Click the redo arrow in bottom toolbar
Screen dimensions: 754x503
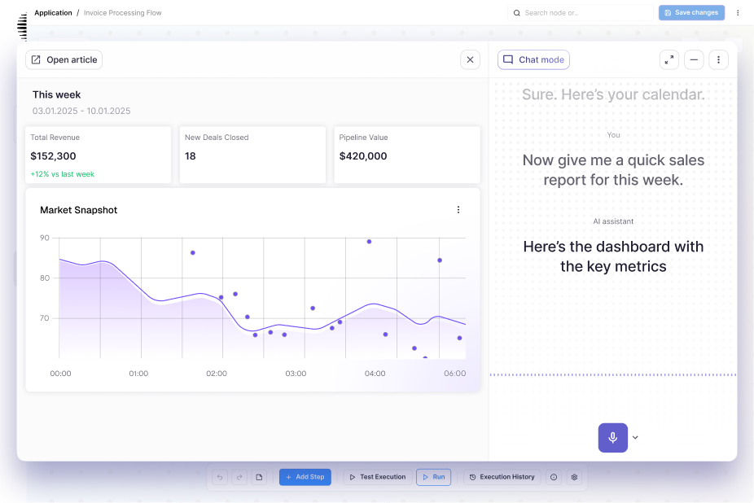pos(239,477)
